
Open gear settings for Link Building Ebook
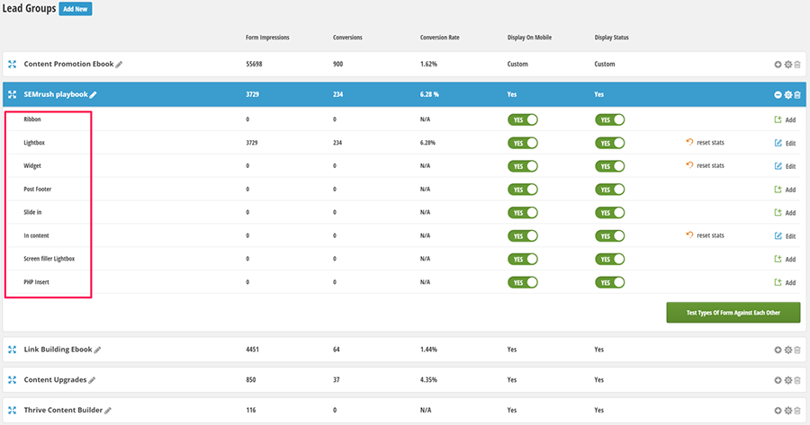tap(787, 350)
